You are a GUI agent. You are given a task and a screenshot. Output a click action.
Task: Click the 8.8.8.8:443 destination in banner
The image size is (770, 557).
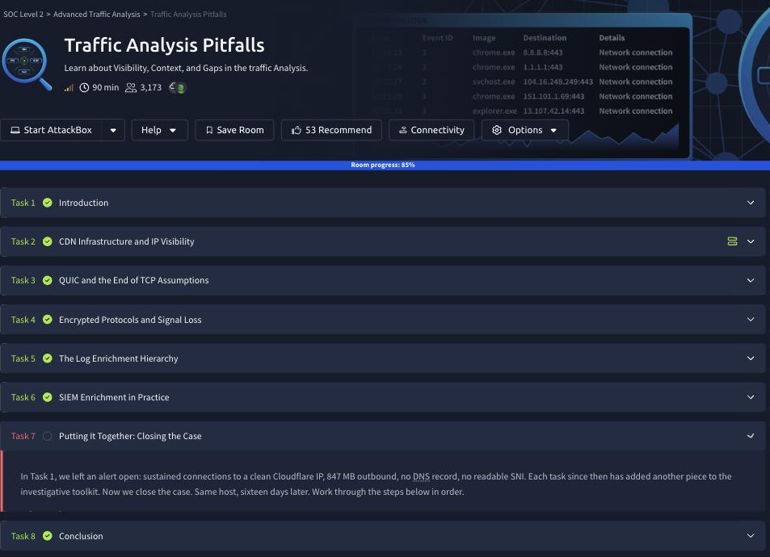click(x=543, y=52)
